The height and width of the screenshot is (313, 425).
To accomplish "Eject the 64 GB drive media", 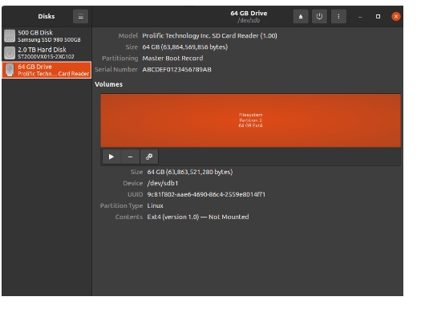I will point(301,17).
